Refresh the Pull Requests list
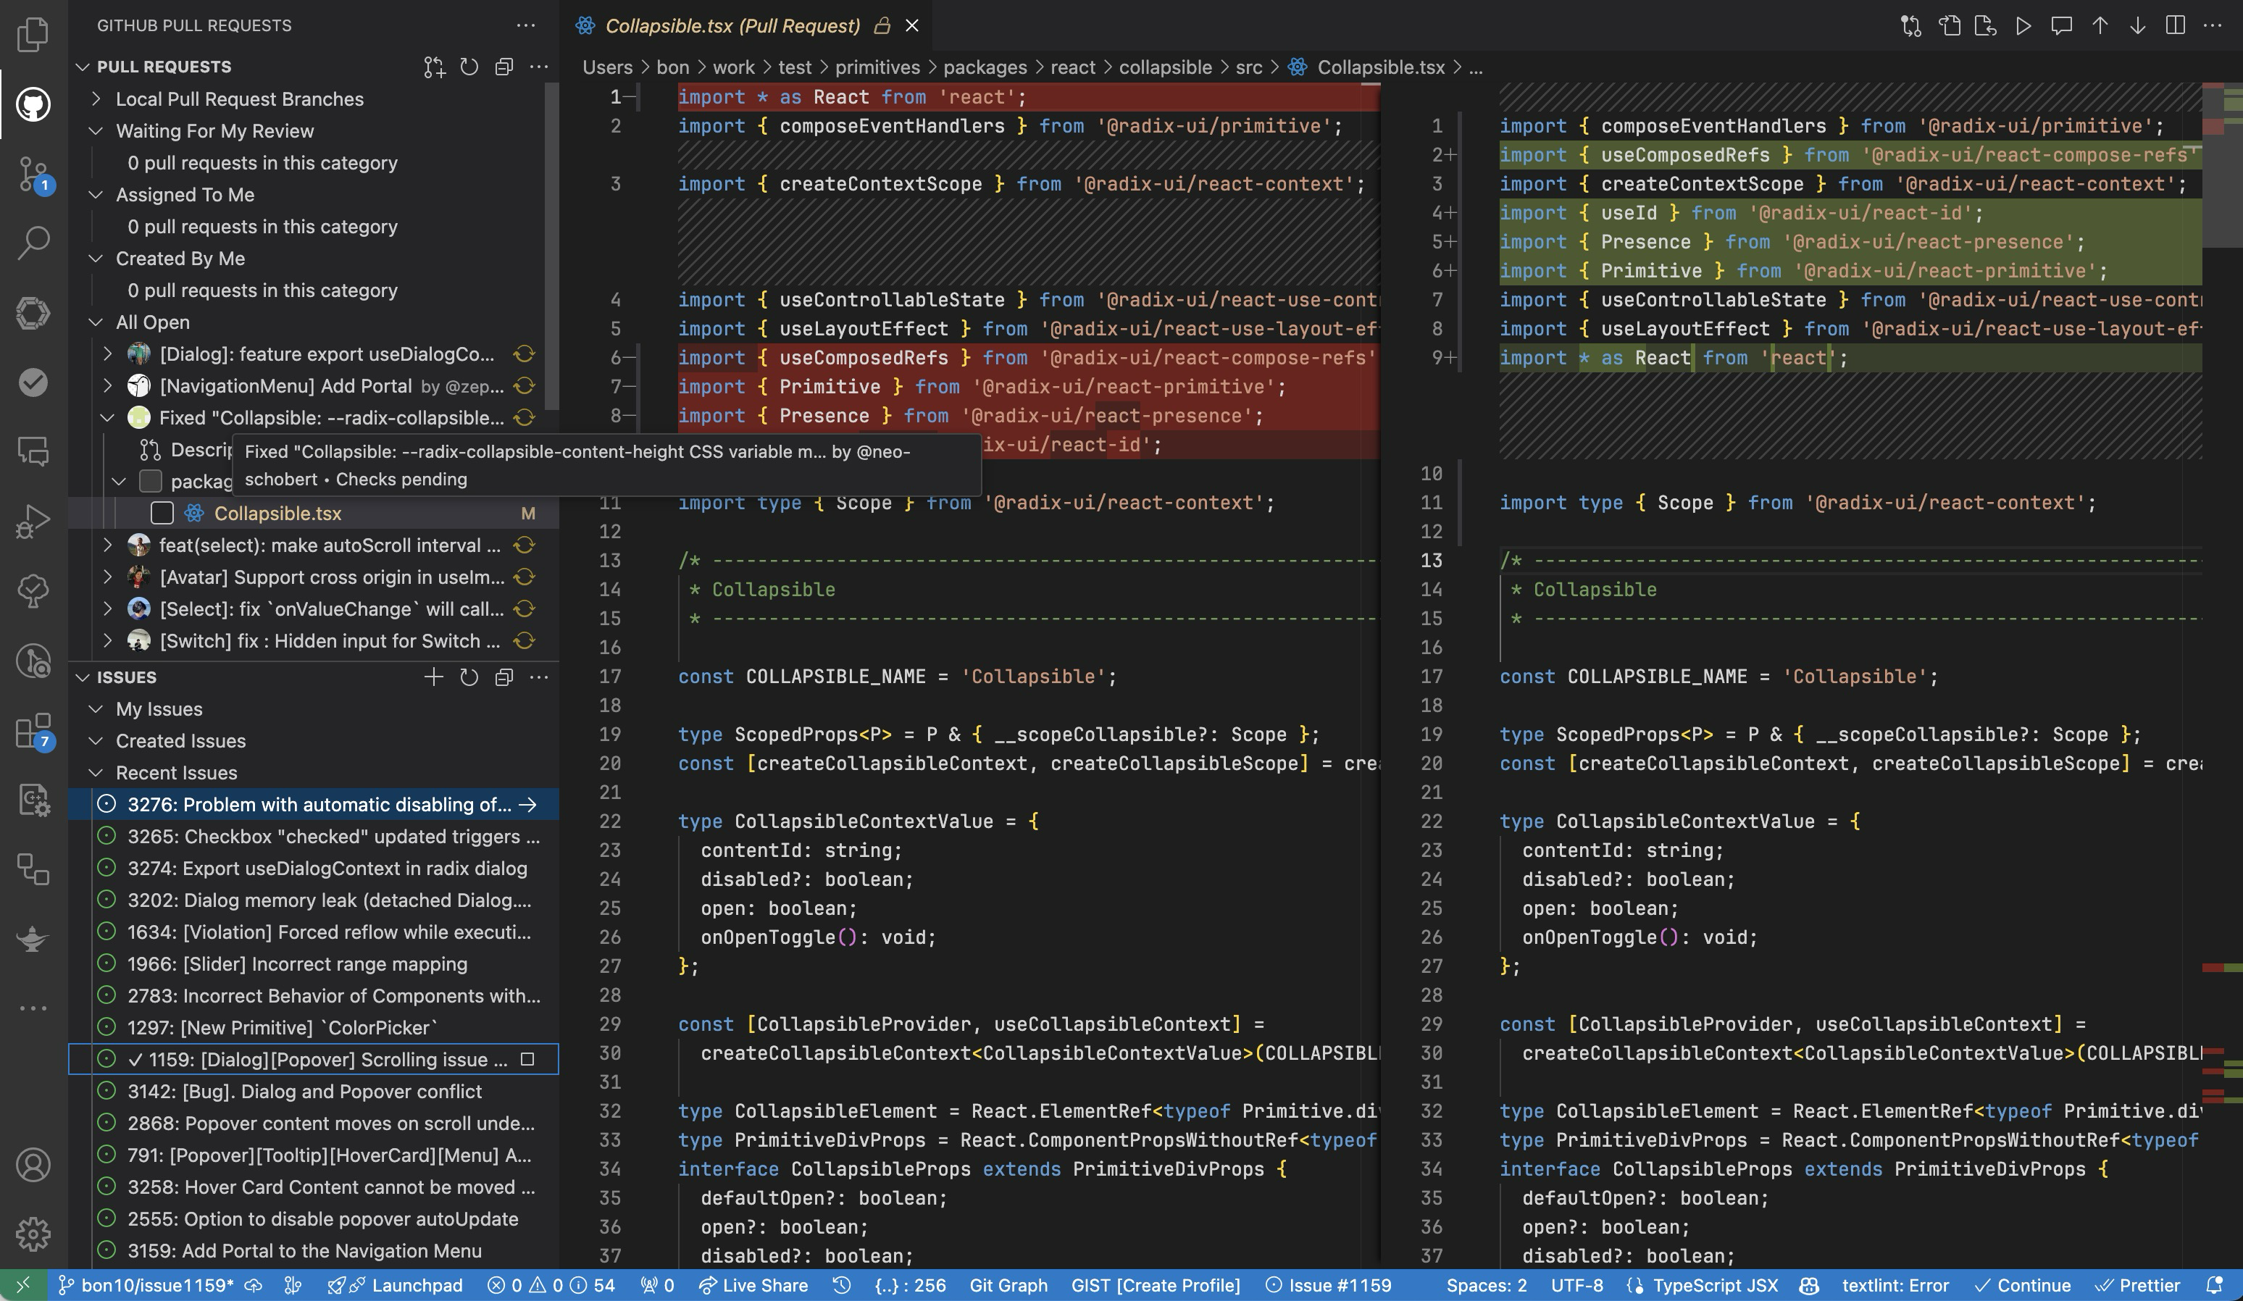This screenshot has width=2243, height=1301. click(469, 67)
